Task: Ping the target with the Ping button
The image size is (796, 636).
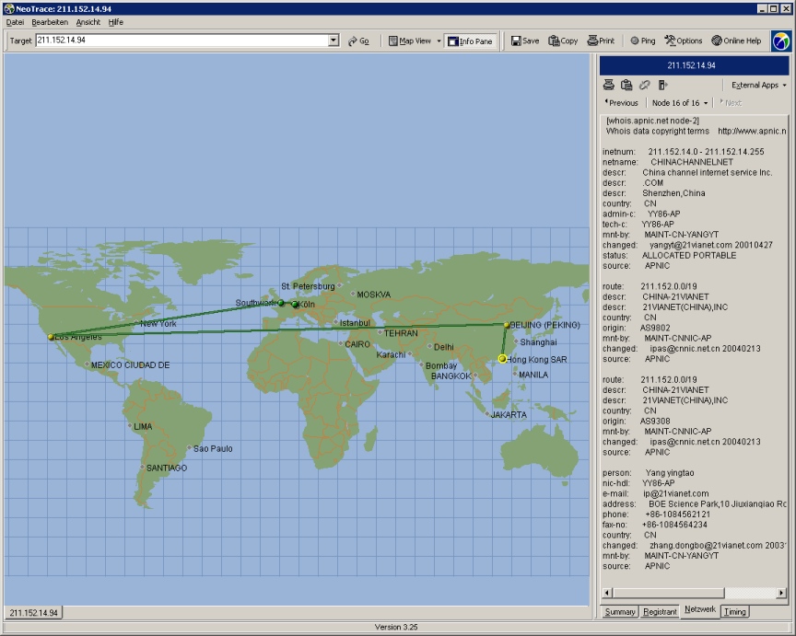Action: [x=642, y=40]
